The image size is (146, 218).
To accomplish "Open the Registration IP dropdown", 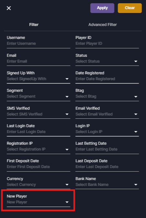I will point(39,149).
